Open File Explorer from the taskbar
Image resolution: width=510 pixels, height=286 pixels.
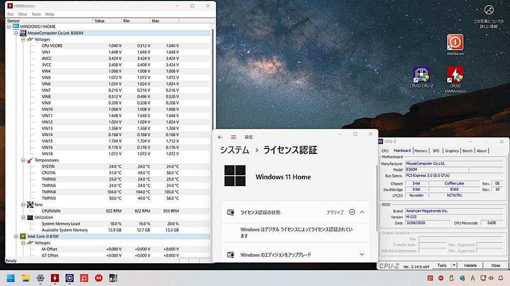point(25,278)
